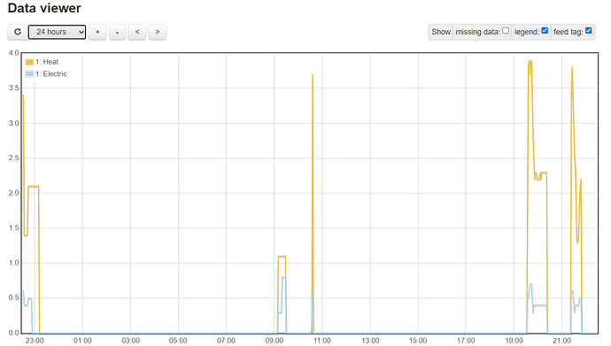This screenshot has width=611, height=346.
Task: Reload the graph with refresh icon
Action: coord(18,32)
